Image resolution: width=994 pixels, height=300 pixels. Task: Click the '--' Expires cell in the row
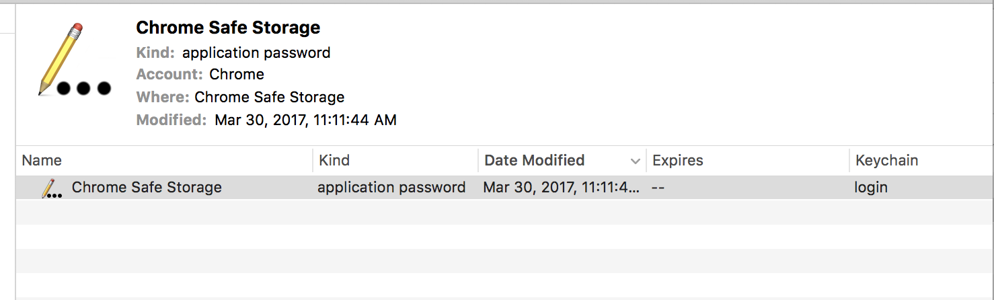[x=658, y=188]
